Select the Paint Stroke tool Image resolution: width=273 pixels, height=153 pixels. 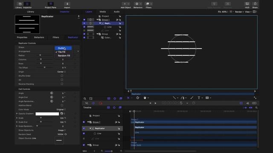192,98
